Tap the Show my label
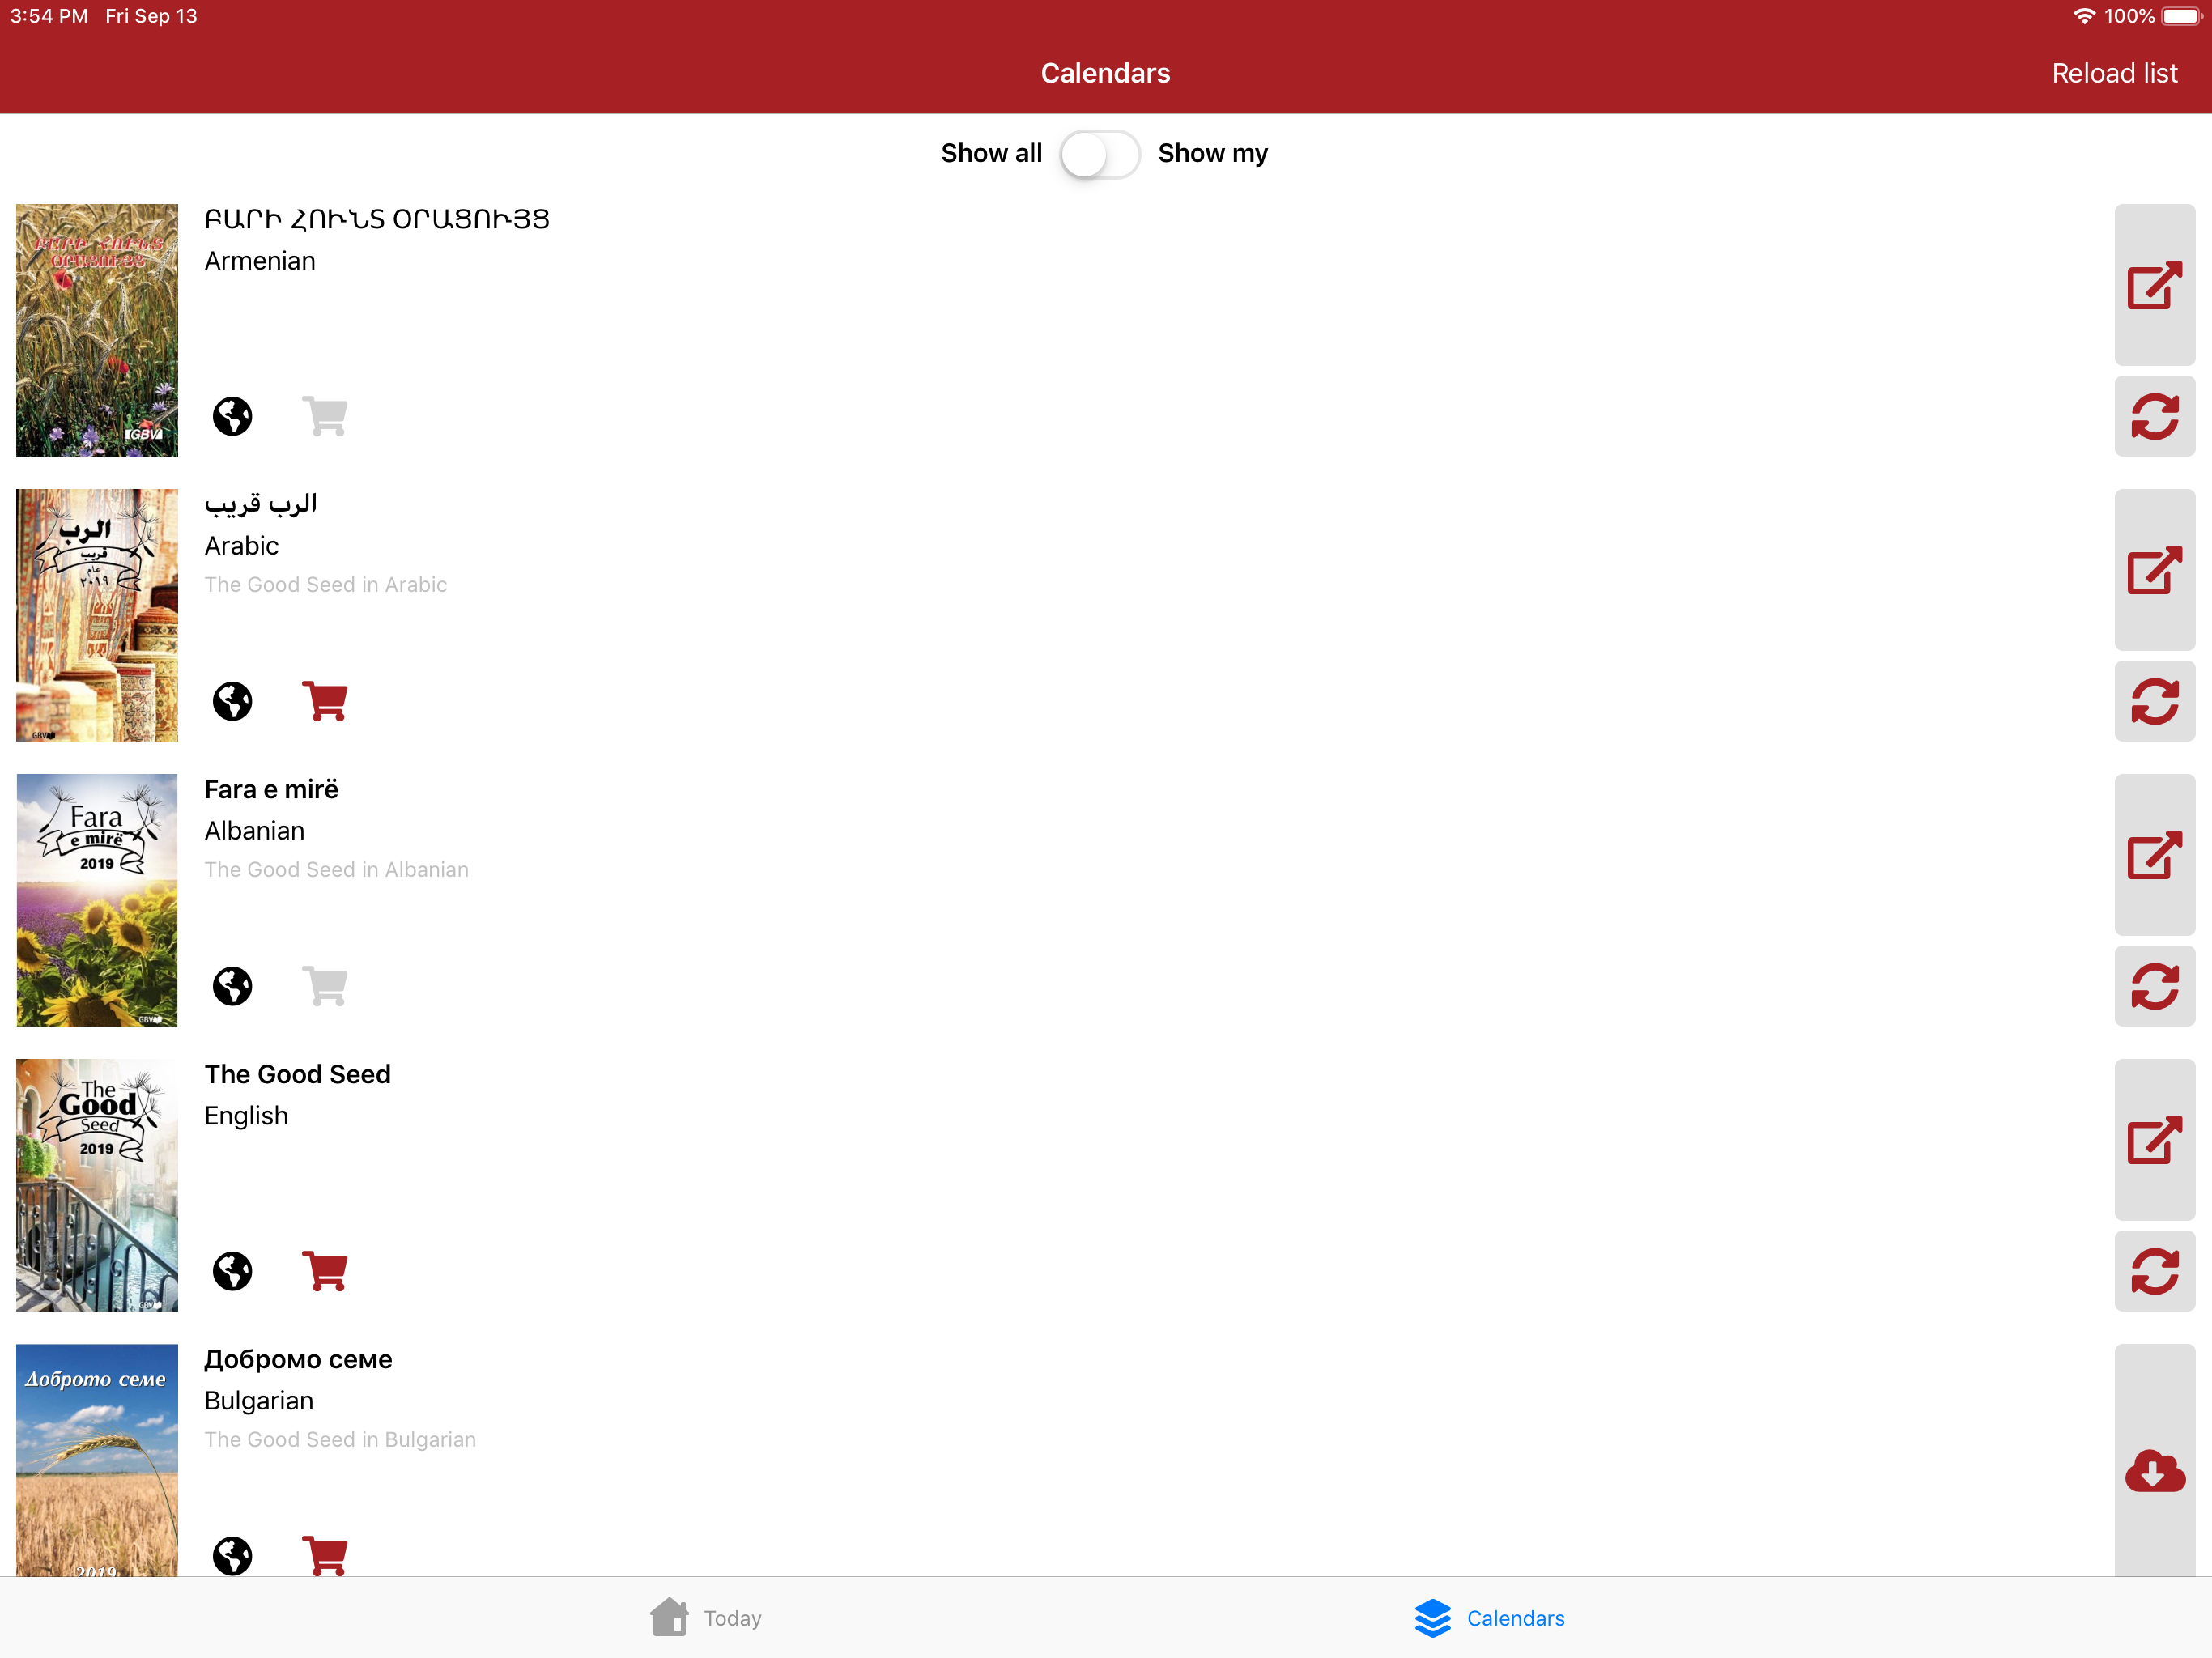 tap(1212, 154)
